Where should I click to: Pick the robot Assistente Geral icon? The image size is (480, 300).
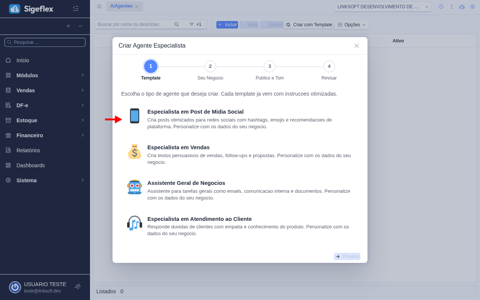(135, 187)
